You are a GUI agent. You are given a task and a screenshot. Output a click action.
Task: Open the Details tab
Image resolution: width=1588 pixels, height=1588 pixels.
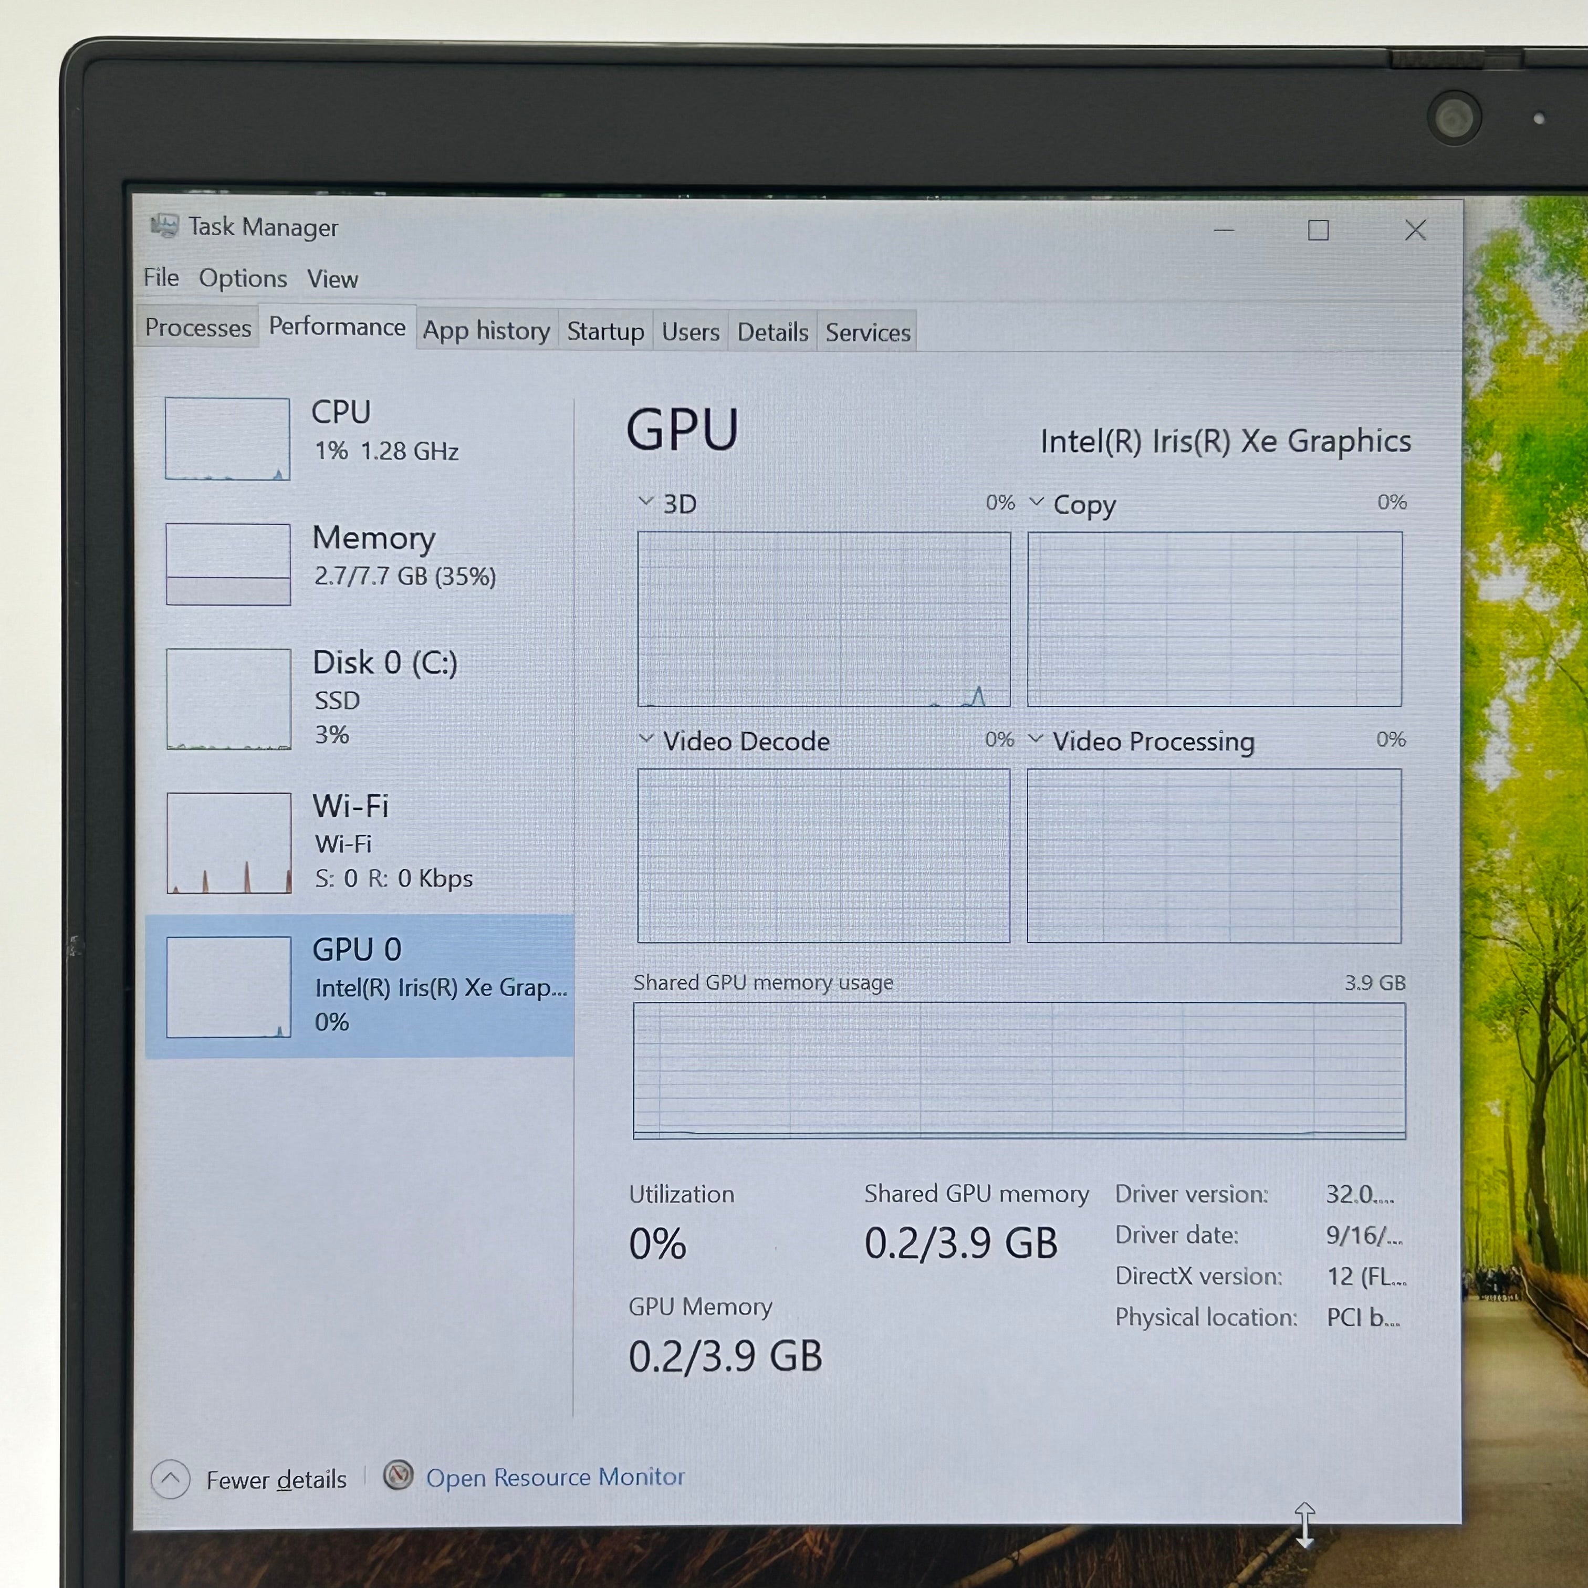point(772,332)
